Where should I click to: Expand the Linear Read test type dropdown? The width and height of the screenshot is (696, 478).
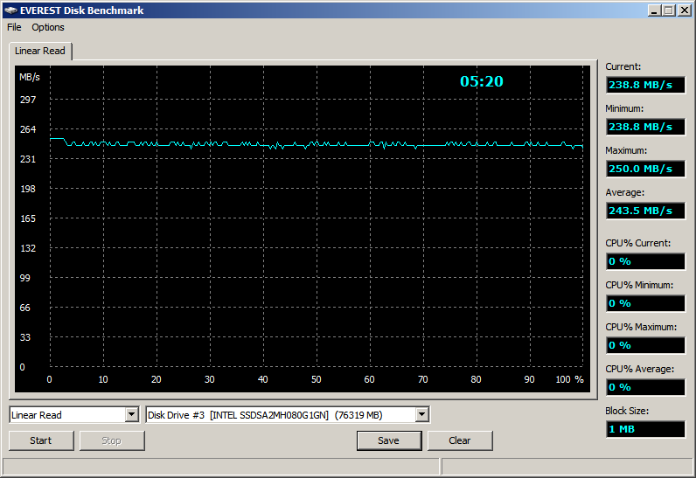click(131, 415)
